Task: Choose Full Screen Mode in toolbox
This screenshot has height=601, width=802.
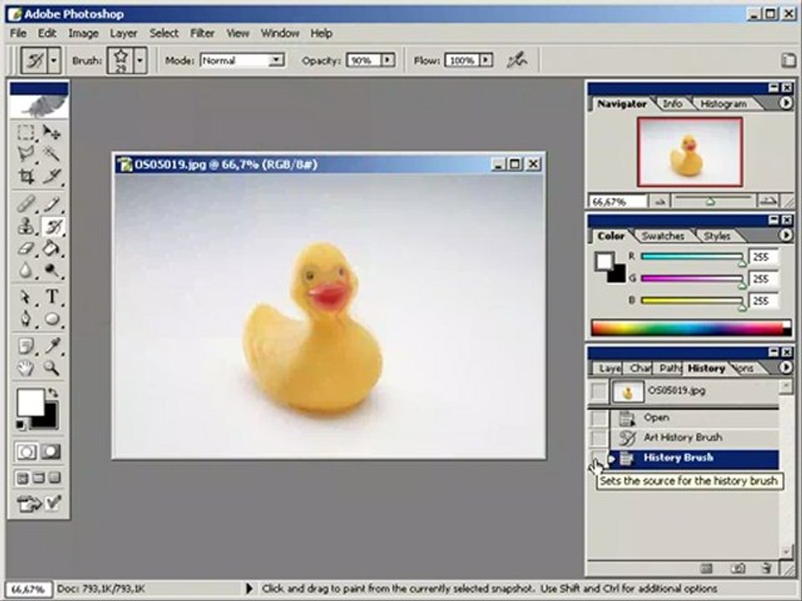Action: (55, 478)
